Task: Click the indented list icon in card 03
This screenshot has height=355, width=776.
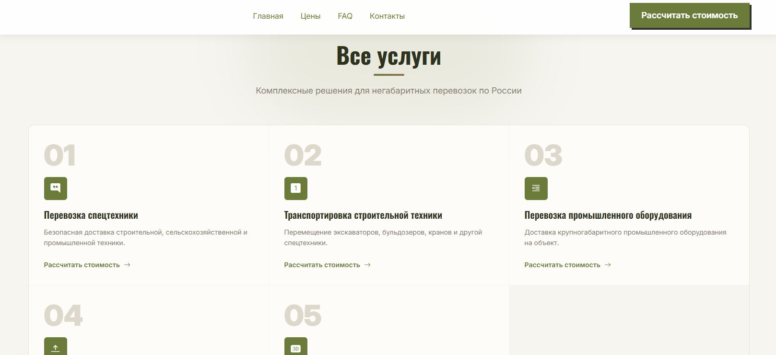Action: [x=536, y=189]
